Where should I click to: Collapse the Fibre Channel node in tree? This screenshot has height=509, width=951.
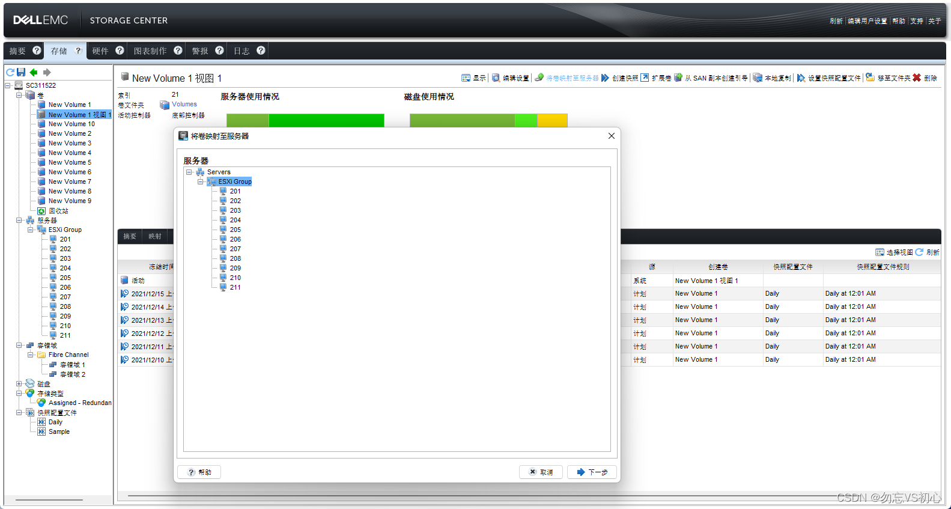(31, 355)
